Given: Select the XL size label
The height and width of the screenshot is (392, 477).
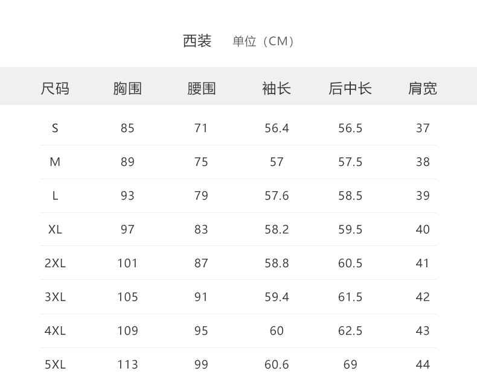Looking at the screenshot, I should [55, 229].
